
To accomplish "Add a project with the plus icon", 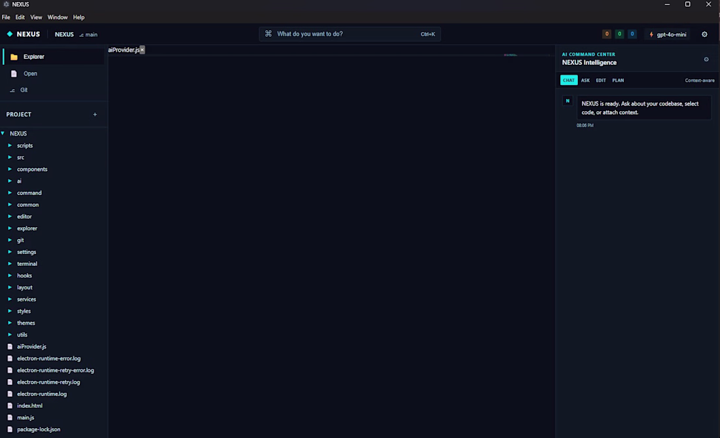I will (x=95, y=115).
